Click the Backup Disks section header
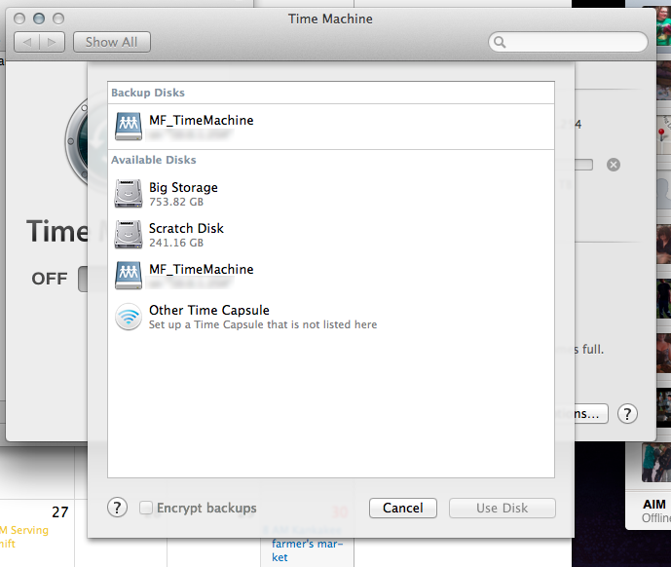This screenshot has width=671, height=567. click(148, 93)
